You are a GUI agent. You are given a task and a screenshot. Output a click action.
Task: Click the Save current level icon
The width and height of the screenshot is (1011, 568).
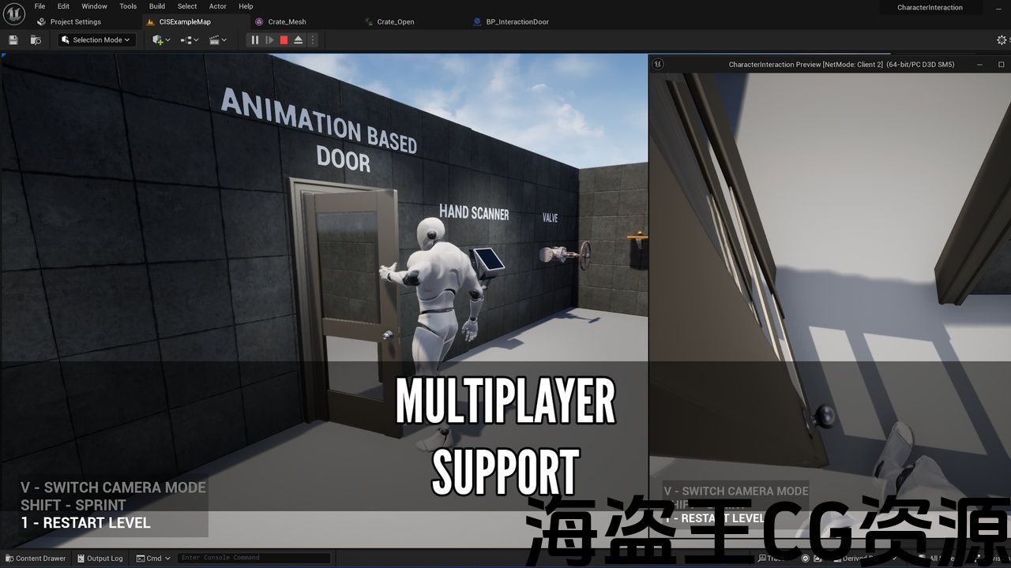[13, 39]
